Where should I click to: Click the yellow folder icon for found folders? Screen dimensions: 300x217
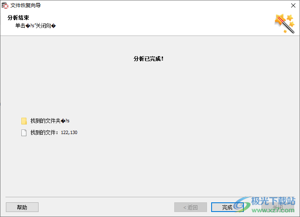click(x=24, y=121)
